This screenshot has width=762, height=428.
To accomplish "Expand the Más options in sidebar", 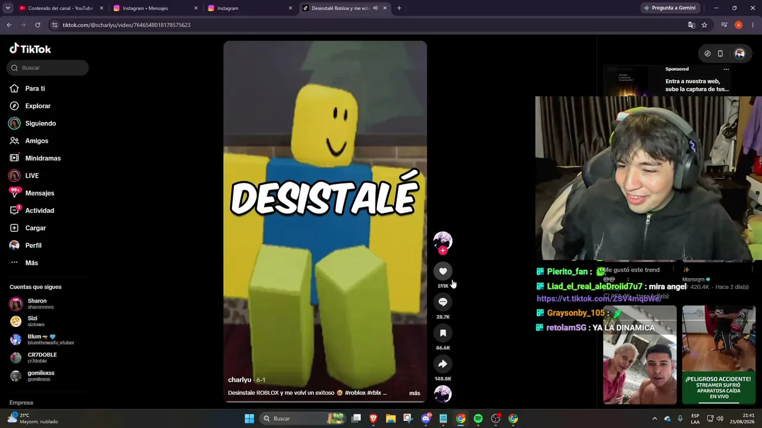I will tap(32, 263).
